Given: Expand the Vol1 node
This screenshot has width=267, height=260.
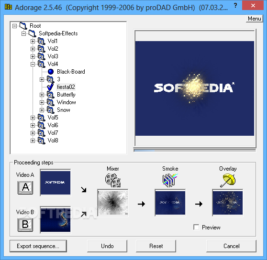Looking at the screenshot, I should pos(33,41).
